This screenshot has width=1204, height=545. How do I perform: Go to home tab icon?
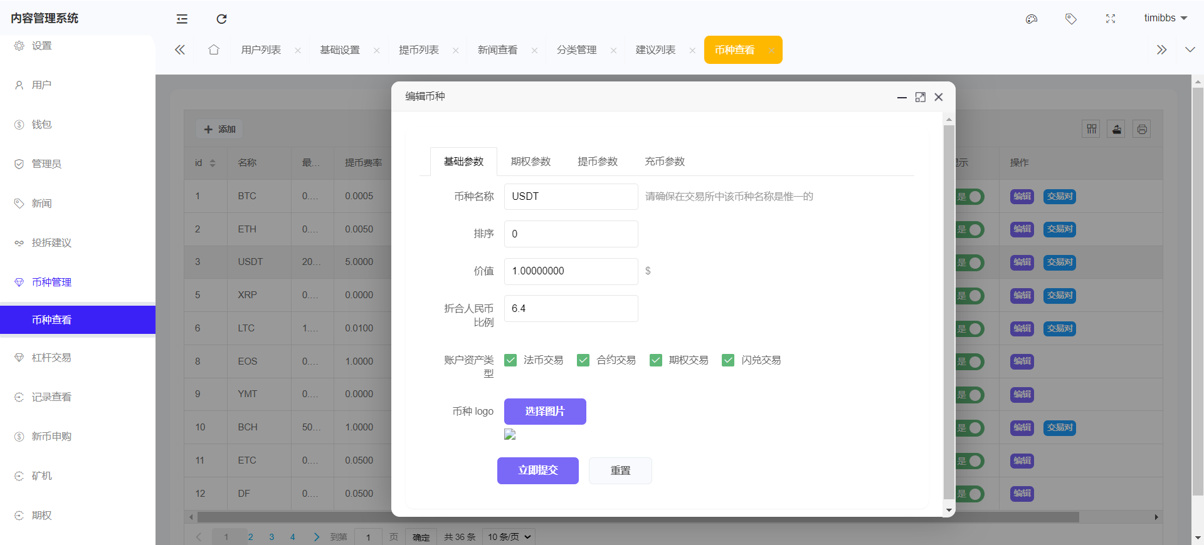(x=214, y=49)
